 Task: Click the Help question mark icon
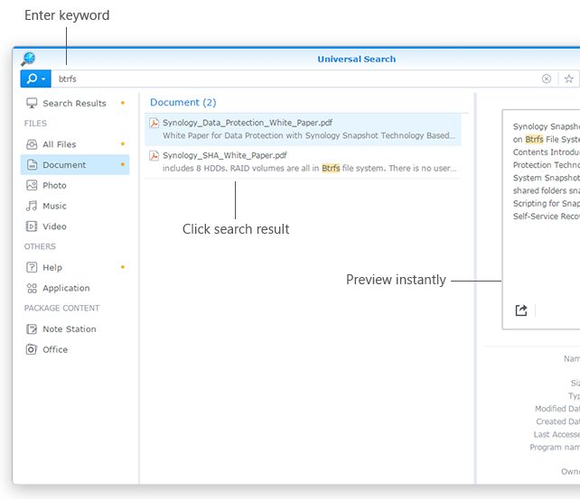[x=32, y=267]
